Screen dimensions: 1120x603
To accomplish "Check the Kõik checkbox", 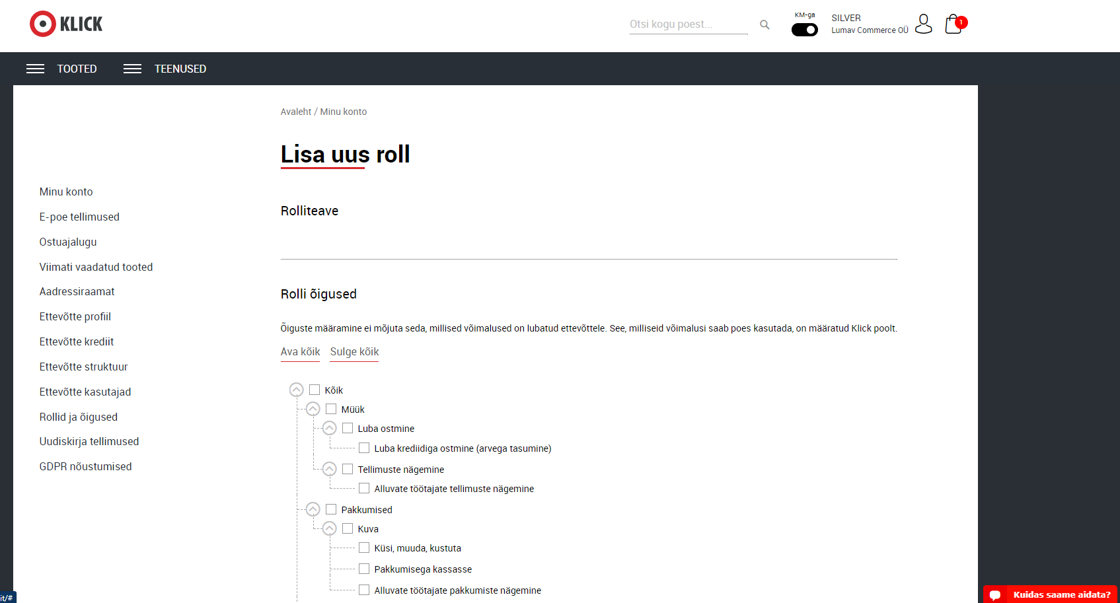I will [315, 390].
